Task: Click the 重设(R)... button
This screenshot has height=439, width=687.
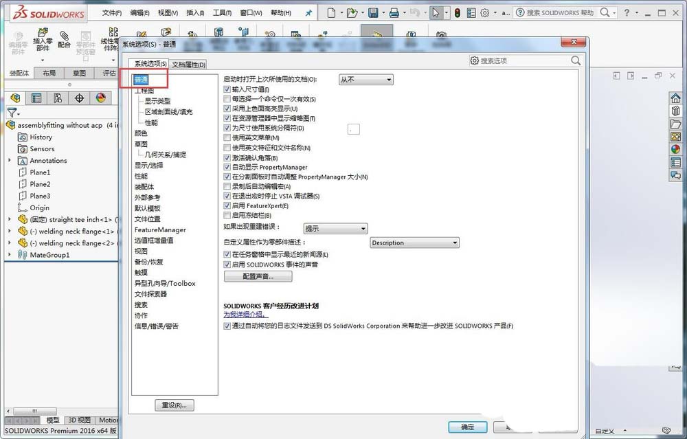Action: (x=174, y=405)
